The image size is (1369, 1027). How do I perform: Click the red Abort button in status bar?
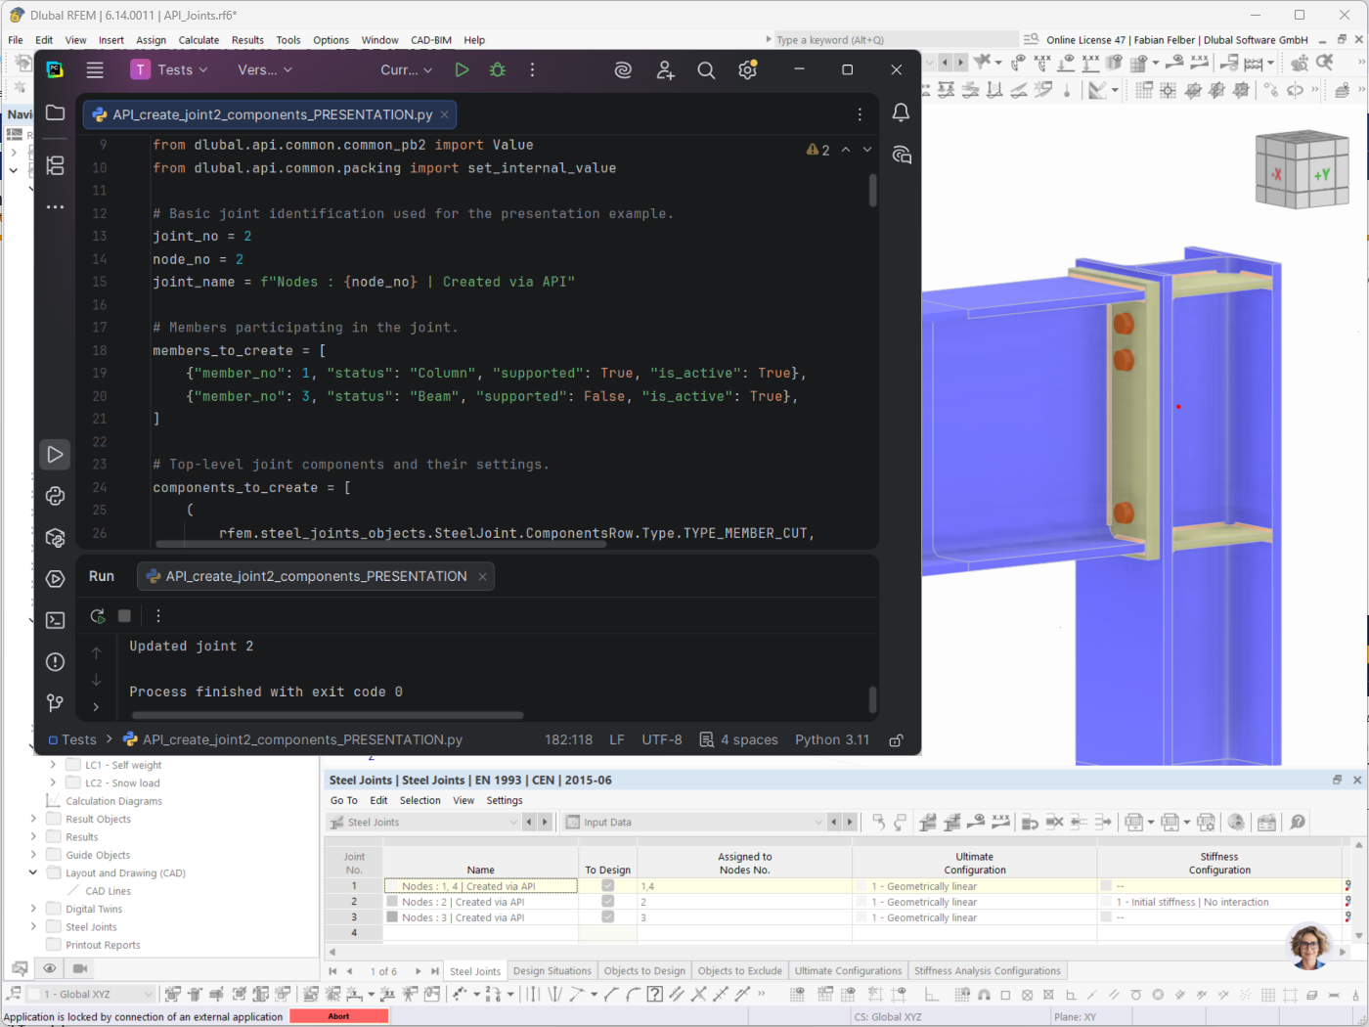339,1016
